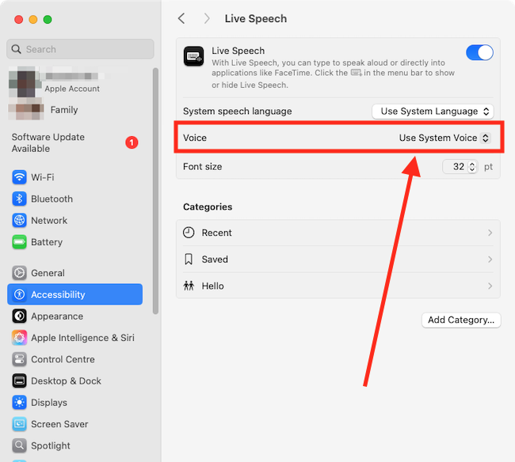Screen dimensions: 515x462
Task: Click the "Screen Saver" sidebar label
Action: coord(59,424)
